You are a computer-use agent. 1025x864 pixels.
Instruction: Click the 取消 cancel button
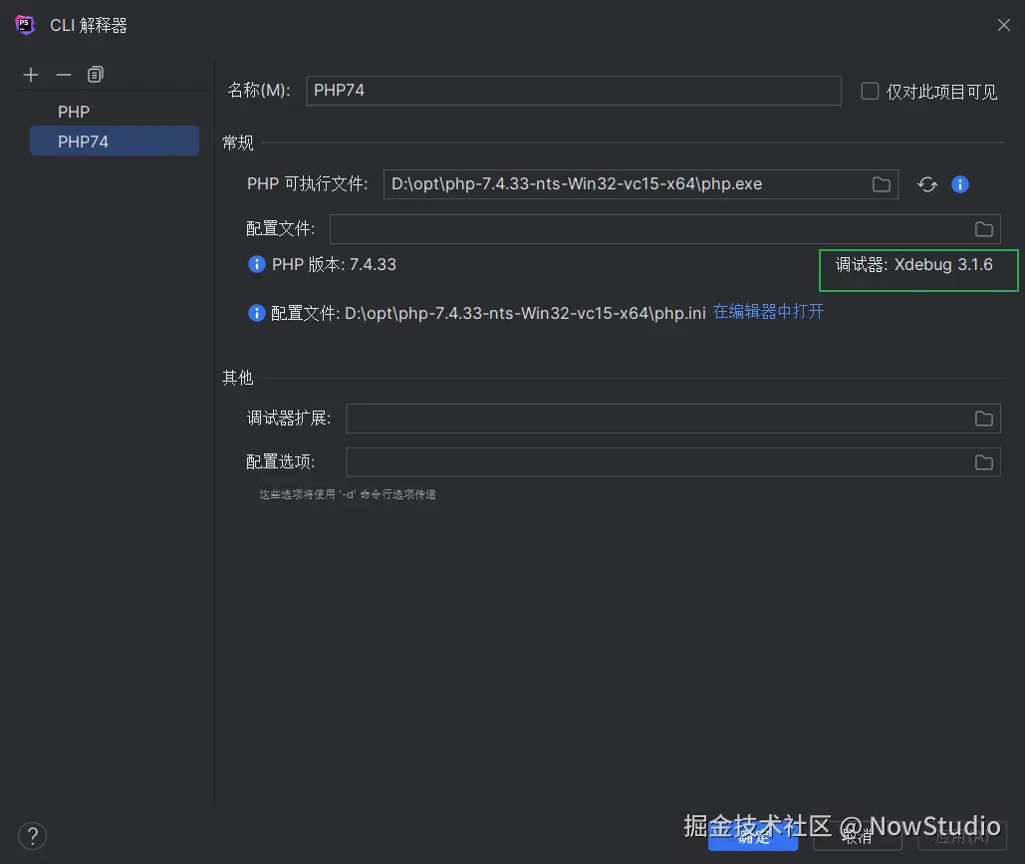[x=857, y=836]
